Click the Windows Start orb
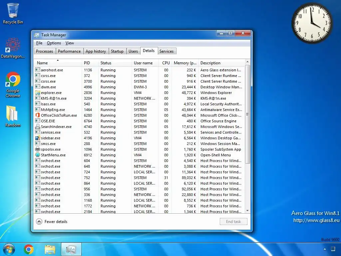The width and height of the screenshot is (341, 256). [9, 249]
